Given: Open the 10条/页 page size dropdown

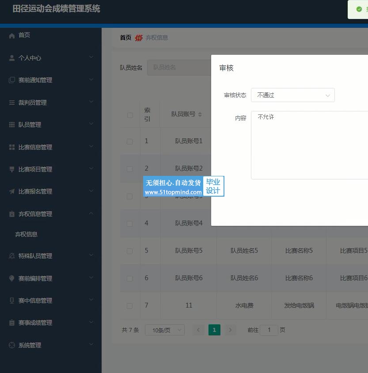Looking at the screenshot, I should pyautogui.click(x=165, y=330).
